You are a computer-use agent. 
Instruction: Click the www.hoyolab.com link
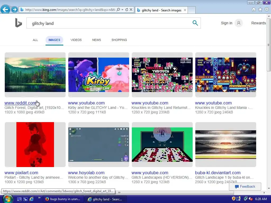(x=86, y=173)
